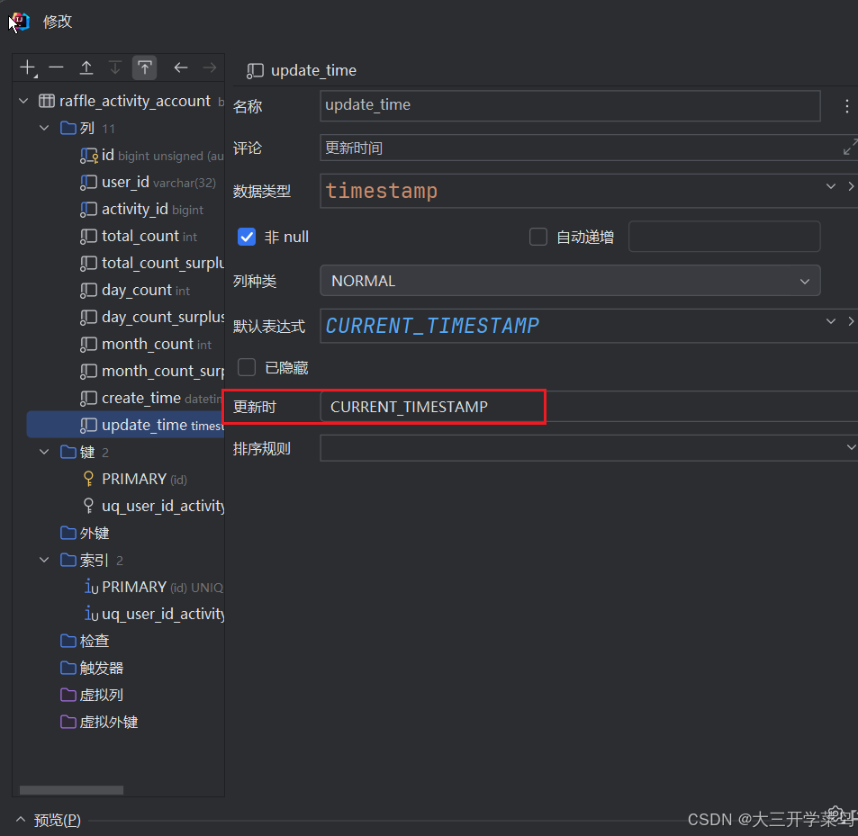Remove selected column using the minus icon
The width and height of the screenshot is (858, 836).
[x=56, y=67]
